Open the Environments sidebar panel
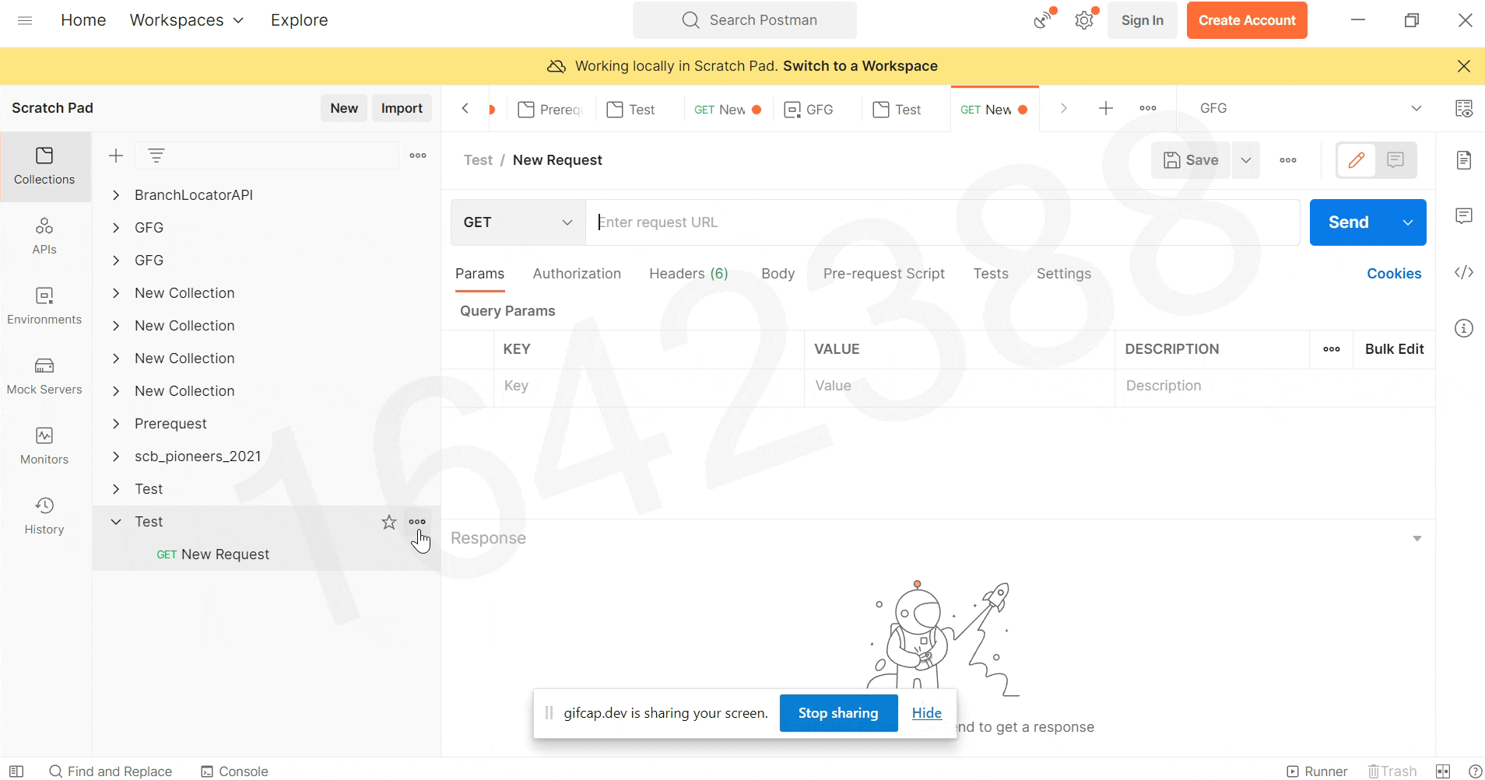The width and height of the screenshot is (1485, 780). [44, 306]
